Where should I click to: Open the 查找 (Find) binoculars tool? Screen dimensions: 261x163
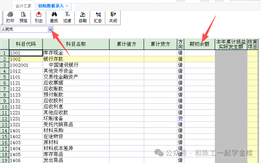tap(54, 17)
